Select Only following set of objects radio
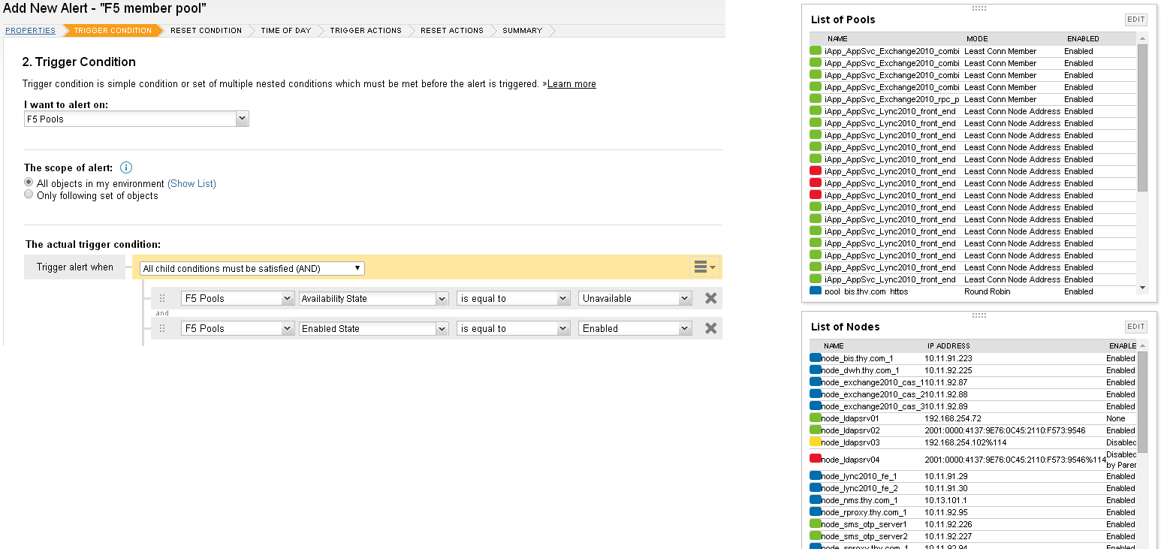 (x=29, y=195)
